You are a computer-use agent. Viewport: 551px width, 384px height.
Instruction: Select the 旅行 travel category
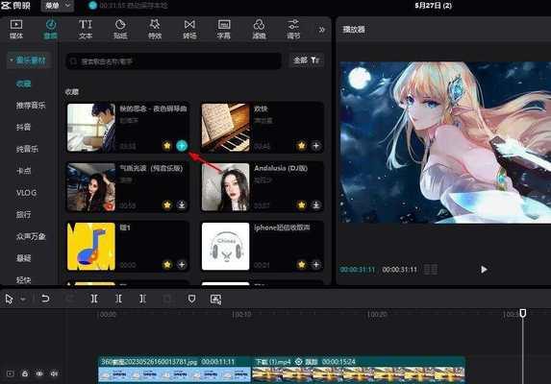point(23,214)
